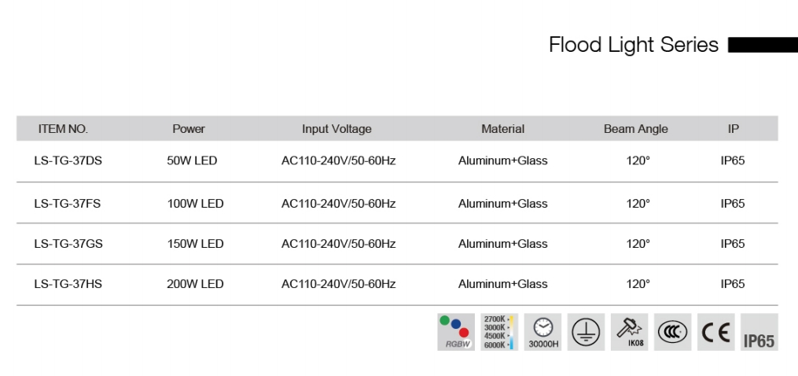798x376 pixels.
Task: Click the CE mark icon
Action: [x=716, y=332]
